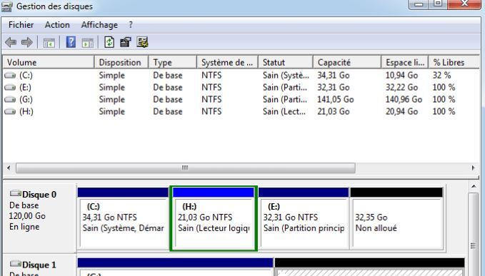Select the (E:) volume drive icon
Image resolution: width=485 pixels, height=276 pixels.
coord(10,88)
